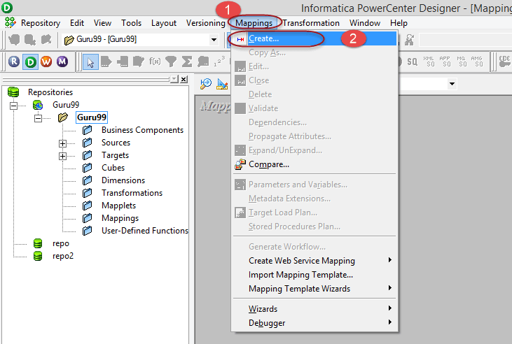Image resolution: width=512 pixels, height=344 pixels.
Task: Click the Informatica logo left of Repository menu
Action: pyautogui.click(x=10, y=22)
